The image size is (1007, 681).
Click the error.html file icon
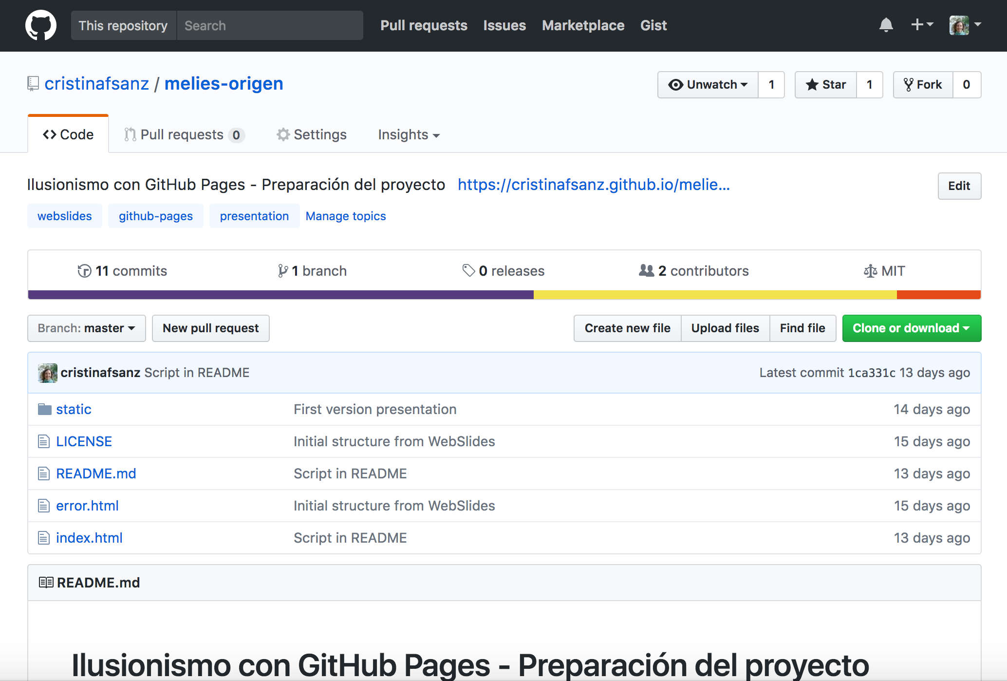44,506
